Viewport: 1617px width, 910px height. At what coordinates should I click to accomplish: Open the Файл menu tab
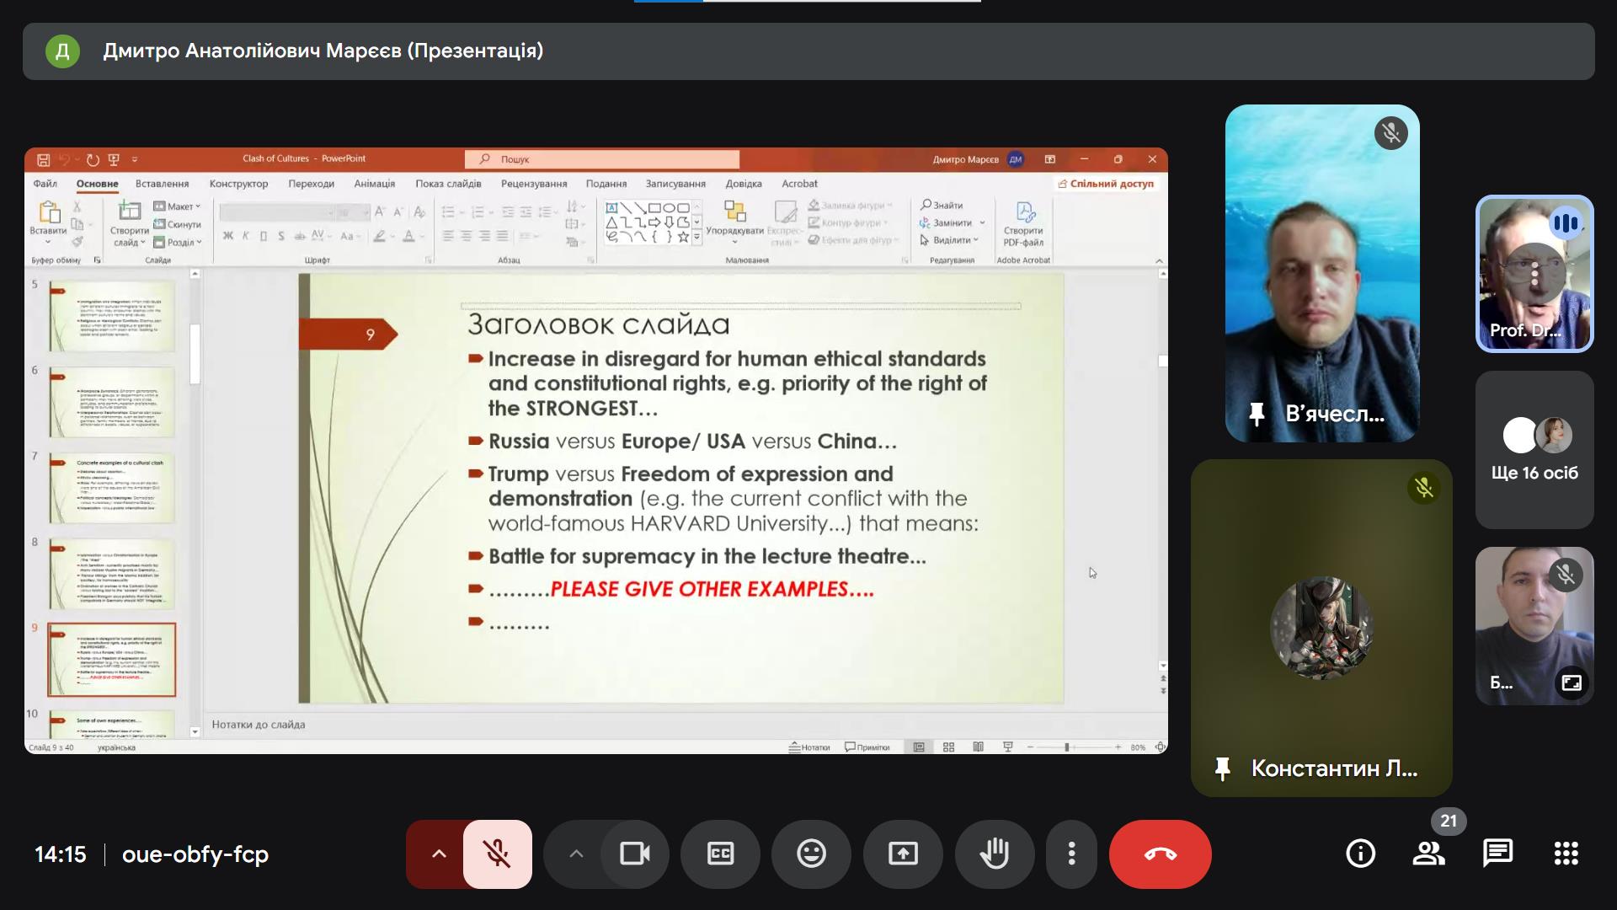45,184
